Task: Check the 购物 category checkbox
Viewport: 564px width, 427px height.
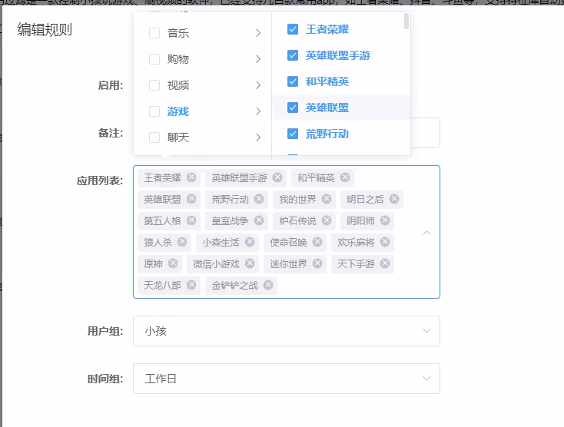Action: (x=154, y=59)
